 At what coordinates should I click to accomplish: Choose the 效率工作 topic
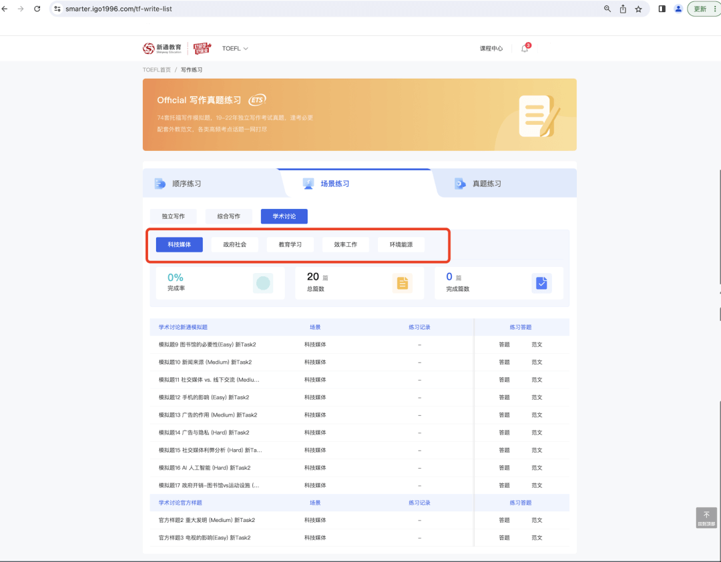pos(345,245)
